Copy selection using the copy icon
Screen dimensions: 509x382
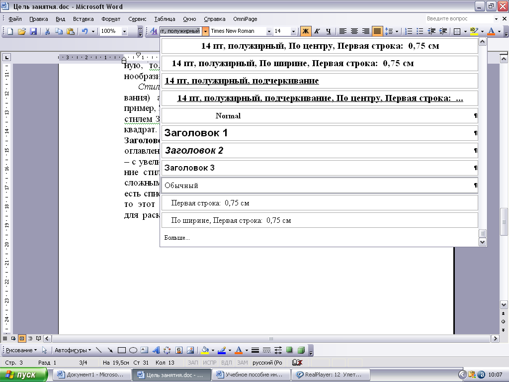[59, 31]
